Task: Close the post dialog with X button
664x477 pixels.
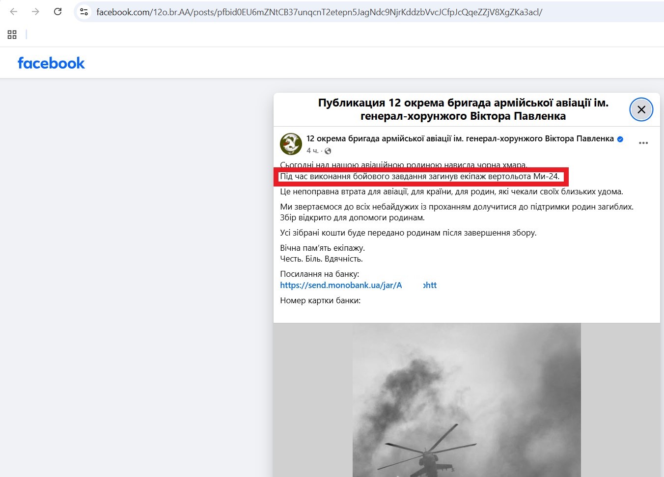Action: click(641, 109)
